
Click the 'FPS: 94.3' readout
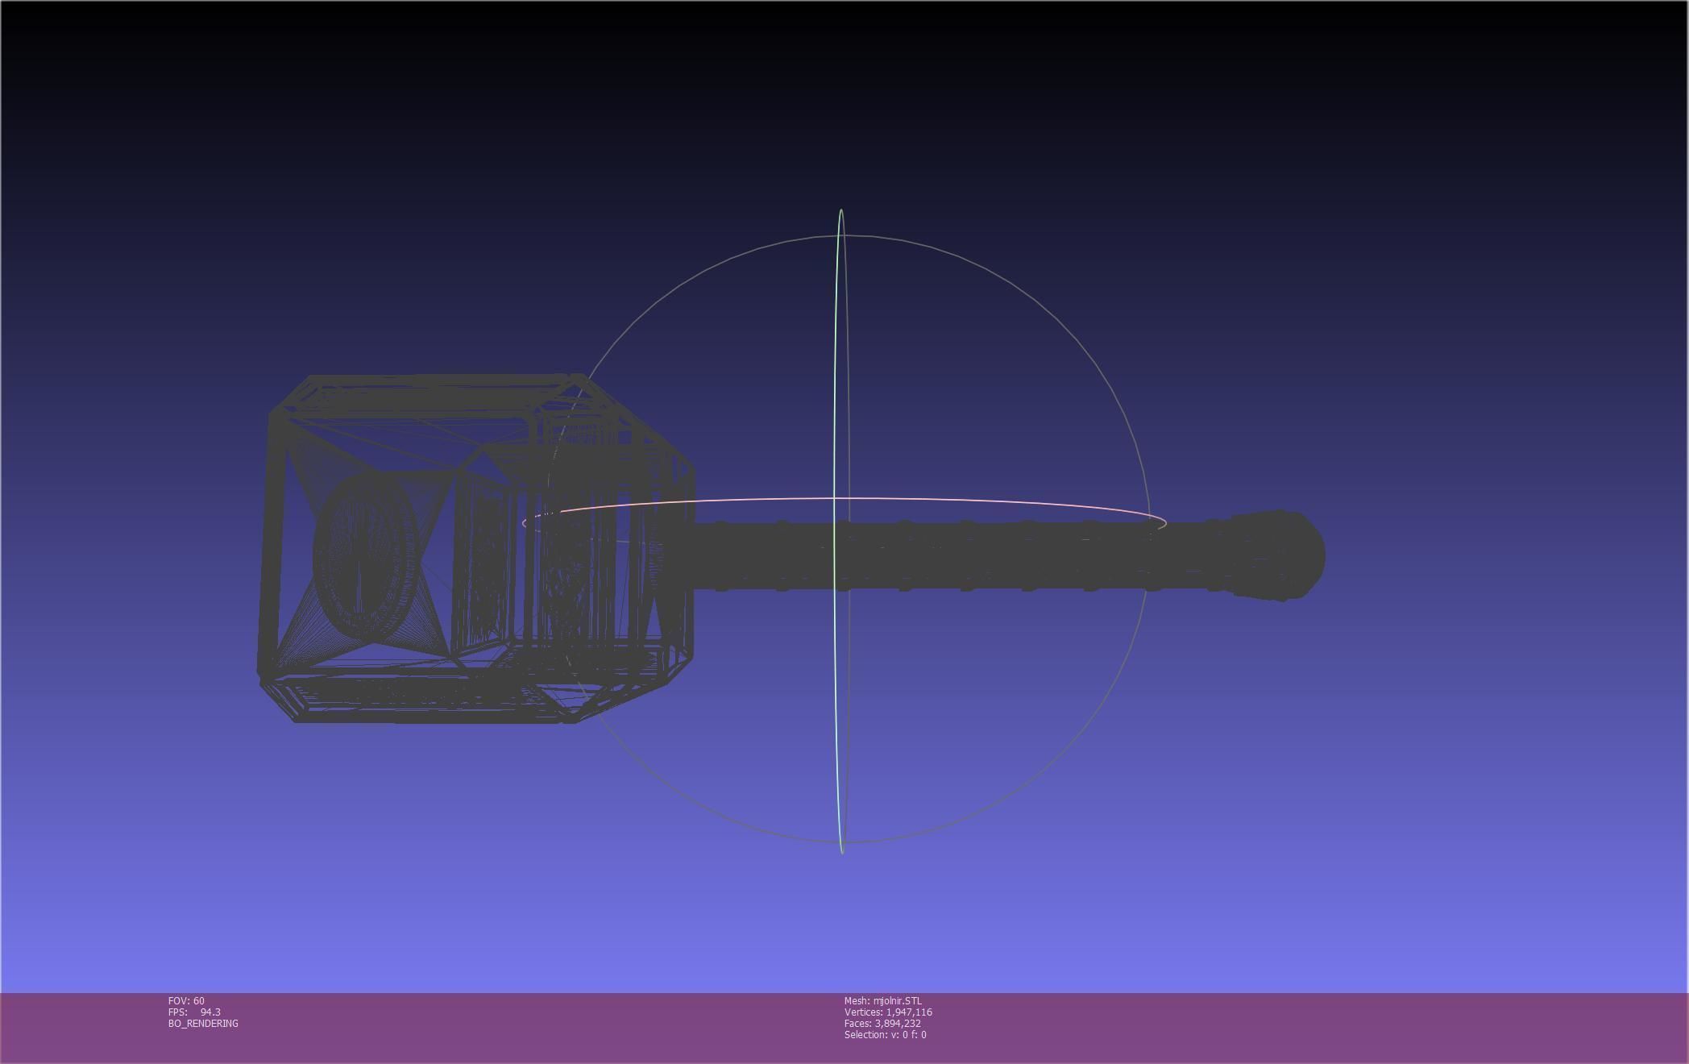click(194, 1012)
